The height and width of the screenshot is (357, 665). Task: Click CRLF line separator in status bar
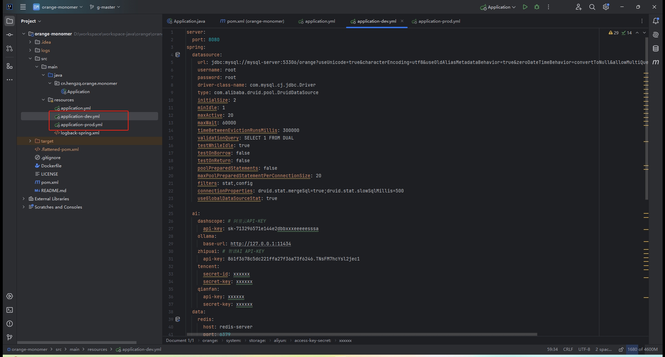tap(568, 349)
